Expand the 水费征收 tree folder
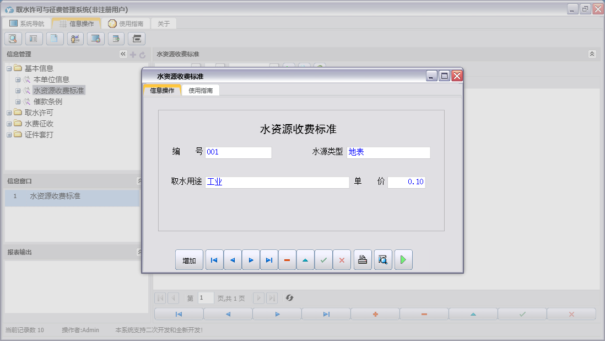This screenshot has height=341, width=605. (9, 124)
